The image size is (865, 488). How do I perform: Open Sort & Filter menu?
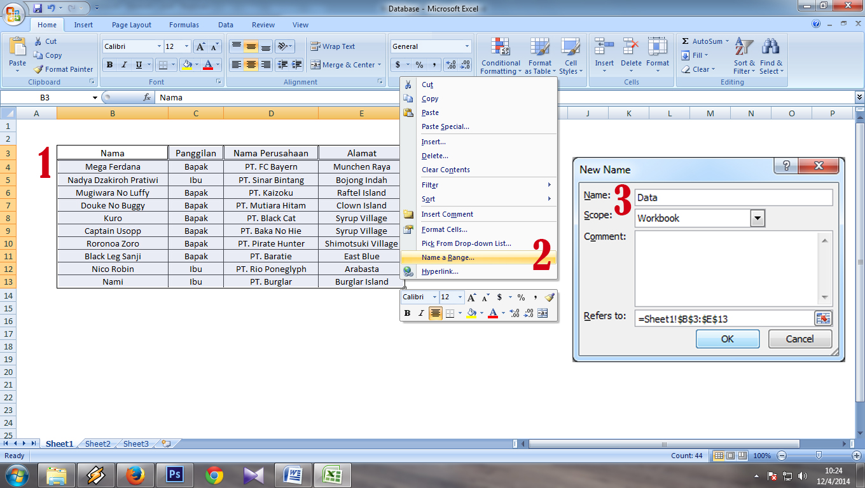(x=744, y=55)
